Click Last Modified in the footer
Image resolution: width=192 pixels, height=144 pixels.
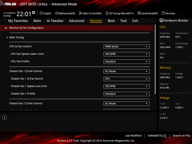pos(133,136)
